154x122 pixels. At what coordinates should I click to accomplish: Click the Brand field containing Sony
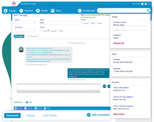coord(59,23)
